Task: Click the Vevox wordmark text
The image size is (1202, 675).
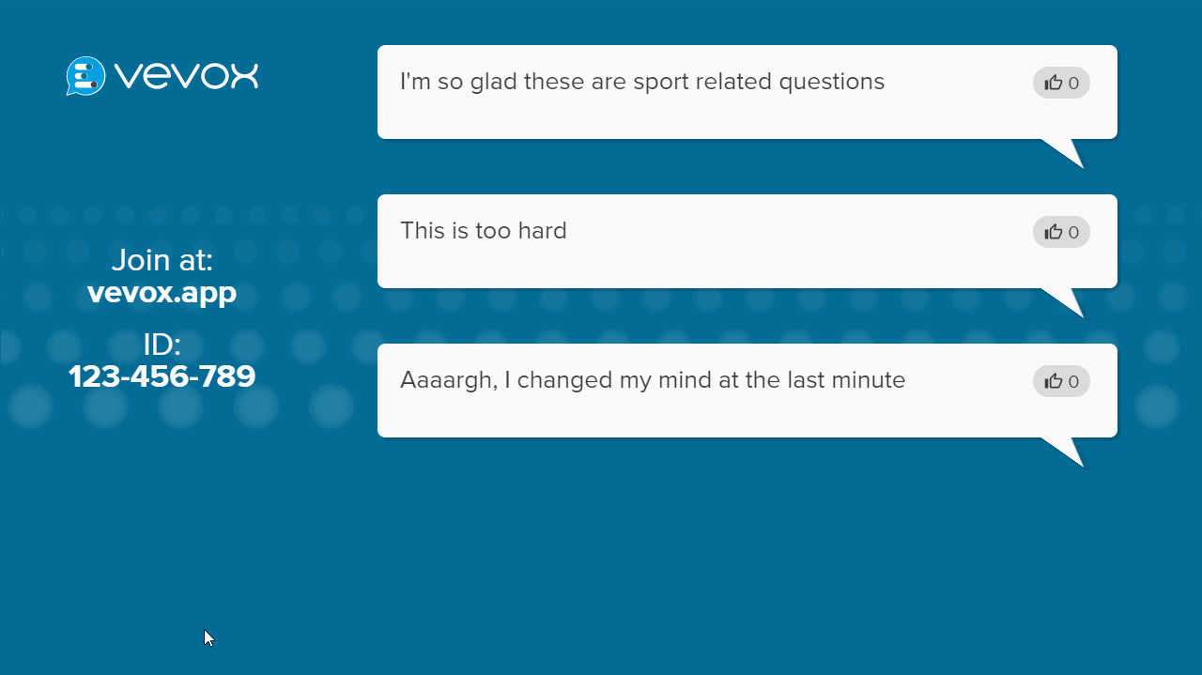Action: click(187, 76)
